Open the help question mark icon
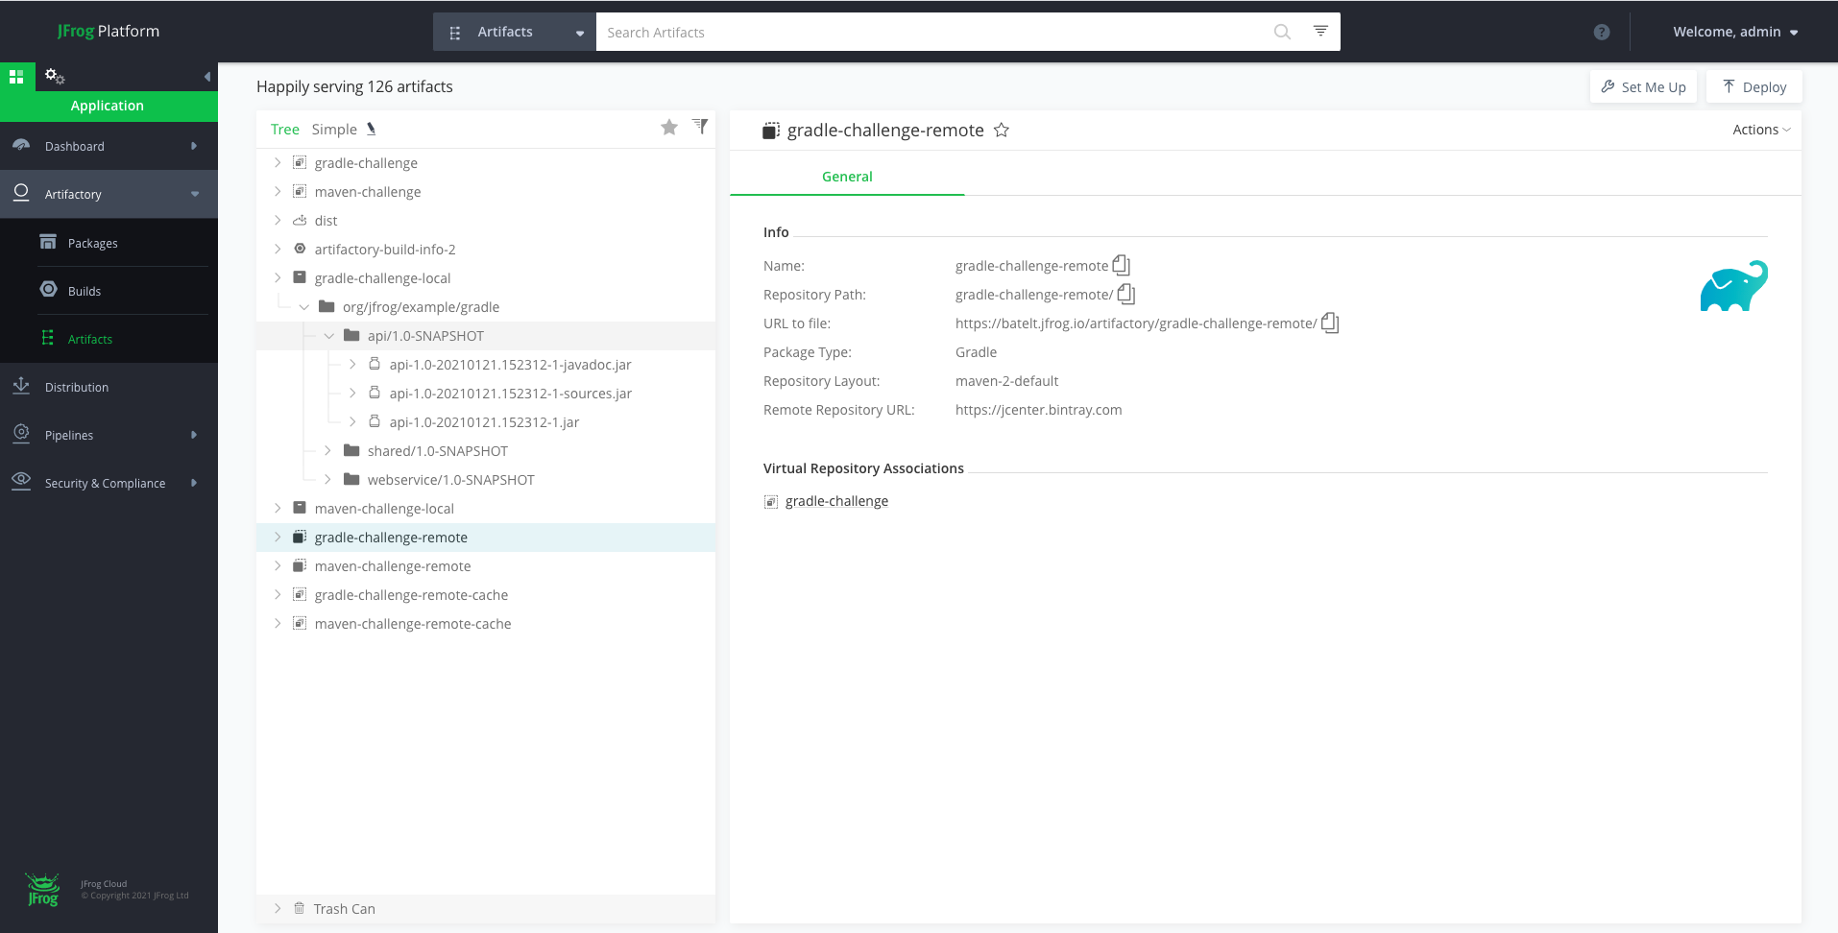 (1602, 32)
